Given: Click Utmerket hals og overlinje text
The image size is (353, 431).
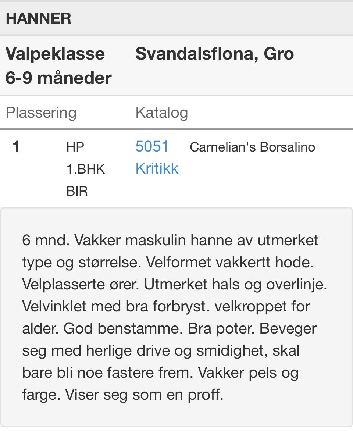Looking at the screenshot, I should tap(236, 285).
